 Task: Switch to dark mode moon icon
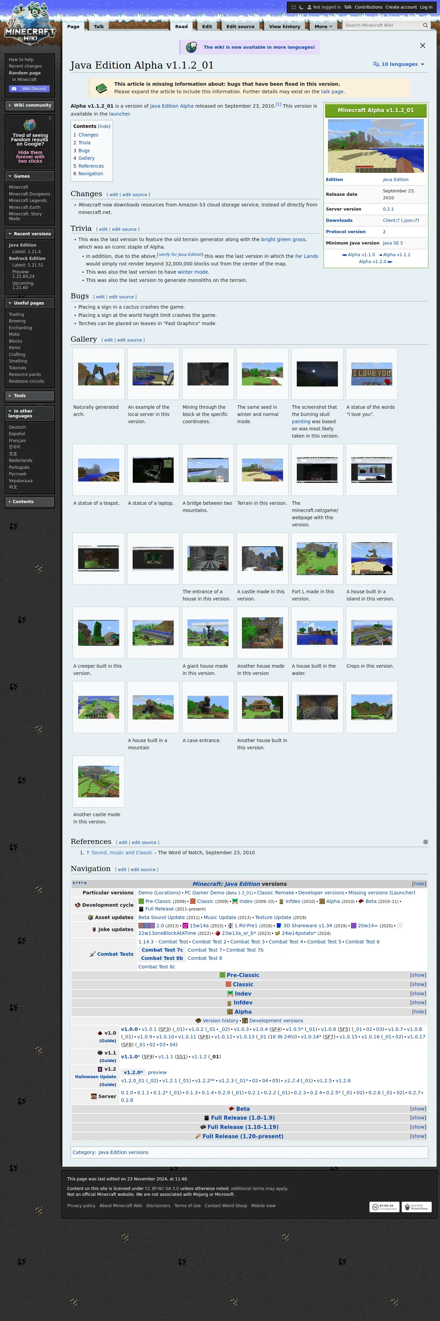(x=301, y=7)
